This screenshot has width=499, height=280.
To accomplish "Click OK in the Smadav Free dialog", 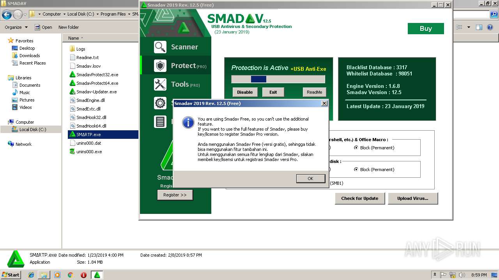I will [x=310, y=178].
